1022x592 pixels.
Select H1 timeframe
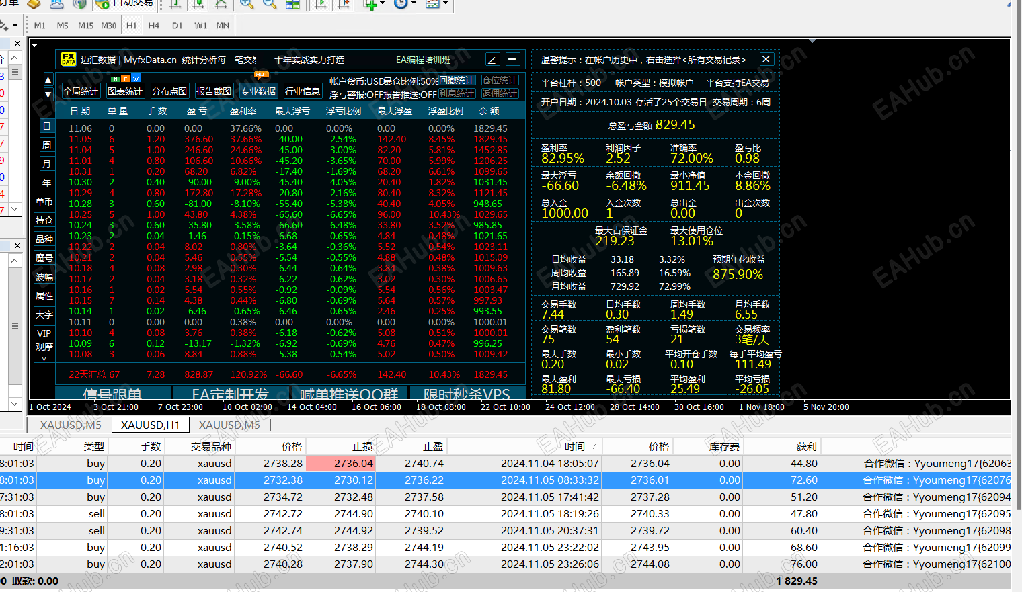[x=132, y=26]
